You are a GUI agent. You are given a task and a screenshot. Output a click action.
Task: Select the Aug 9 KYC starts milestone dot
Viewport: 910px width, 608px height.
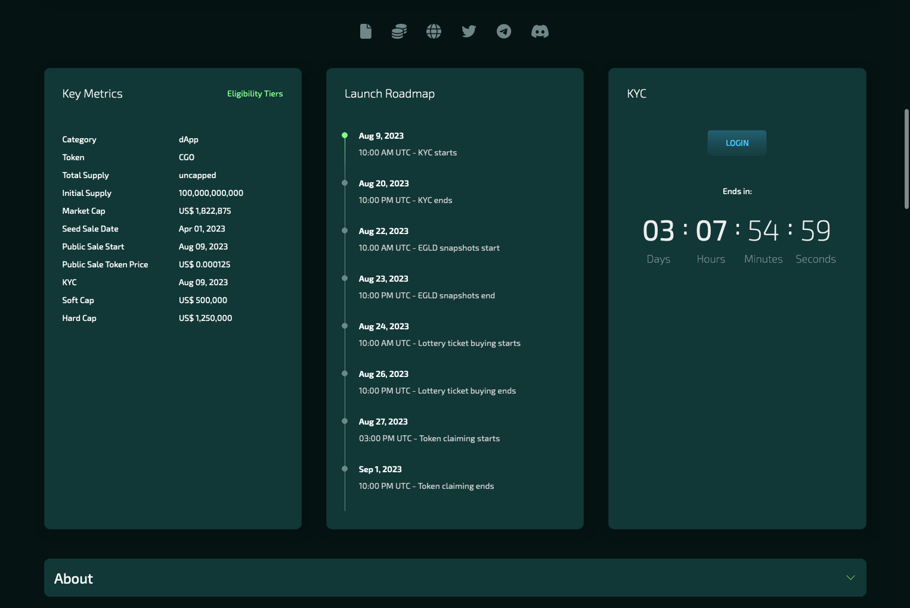click(x=345, y=135)
